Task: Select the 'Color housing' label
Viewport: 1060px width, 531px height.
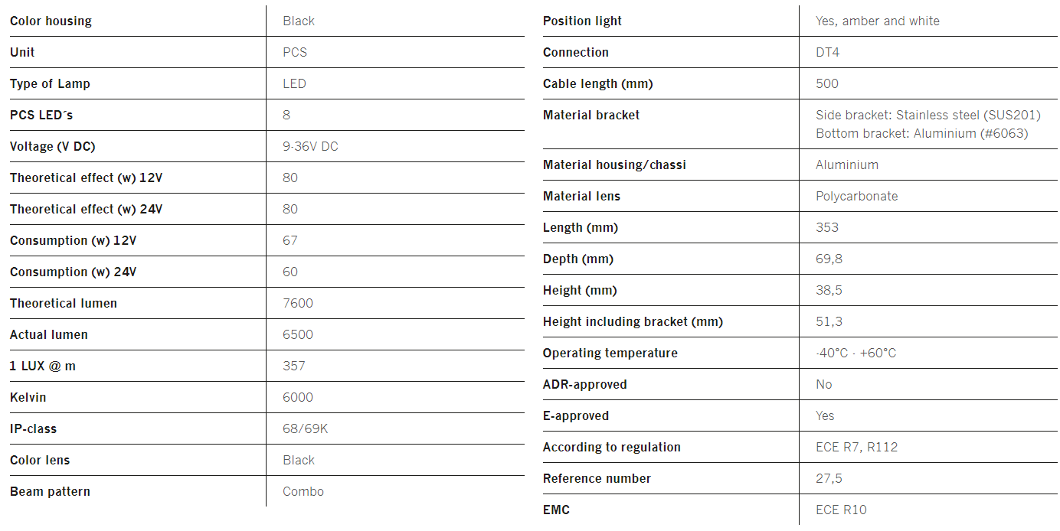Action: (51, 21)
